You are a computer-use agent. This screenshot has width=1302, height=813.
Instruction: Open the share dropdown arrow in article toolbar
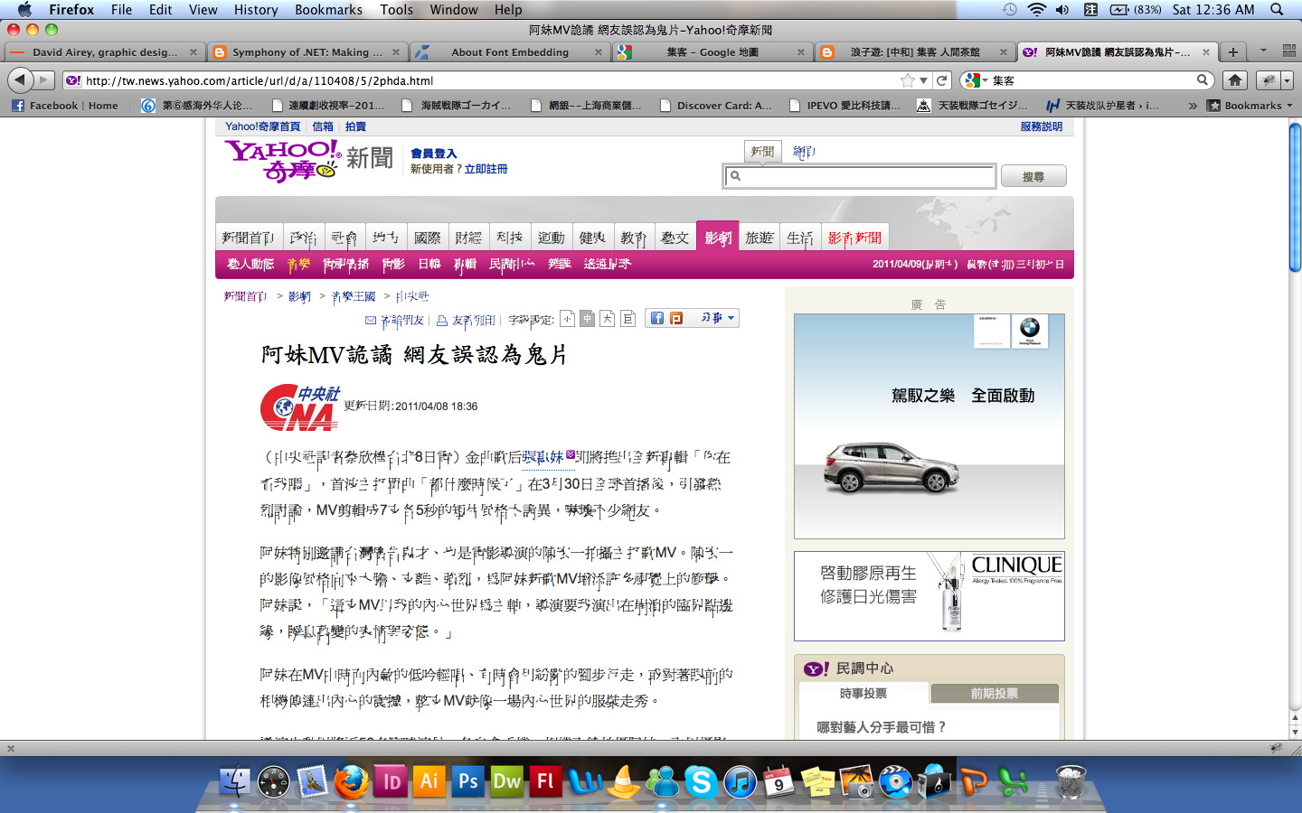(x=731, y=318)
